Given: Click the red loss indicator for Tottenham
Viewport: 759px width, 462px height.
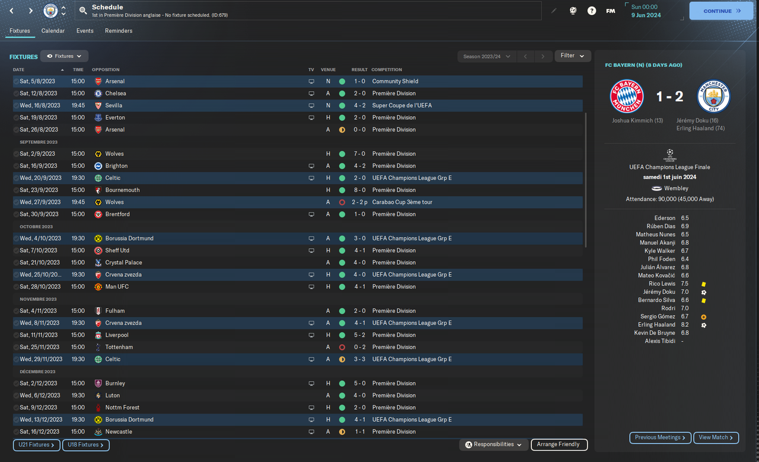Looking at the screenshot, I should tap(342, 347).
